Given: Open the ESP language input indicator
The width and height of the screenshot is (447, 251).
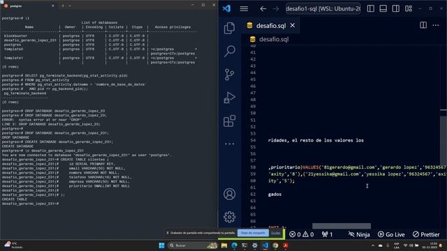Looking at the screenshot, I should click(x=397, y=245).
